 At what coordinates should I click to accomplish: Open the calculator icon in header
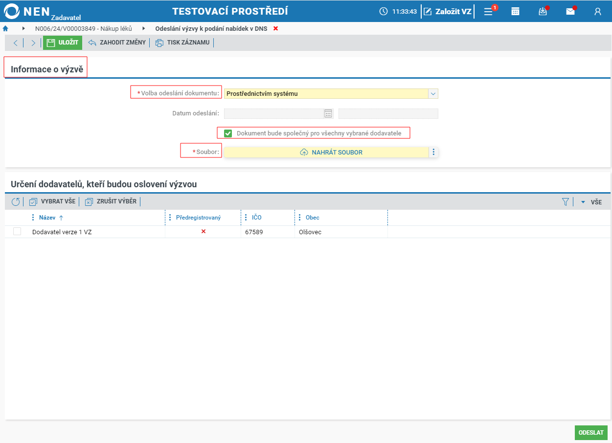pos(515,11)
